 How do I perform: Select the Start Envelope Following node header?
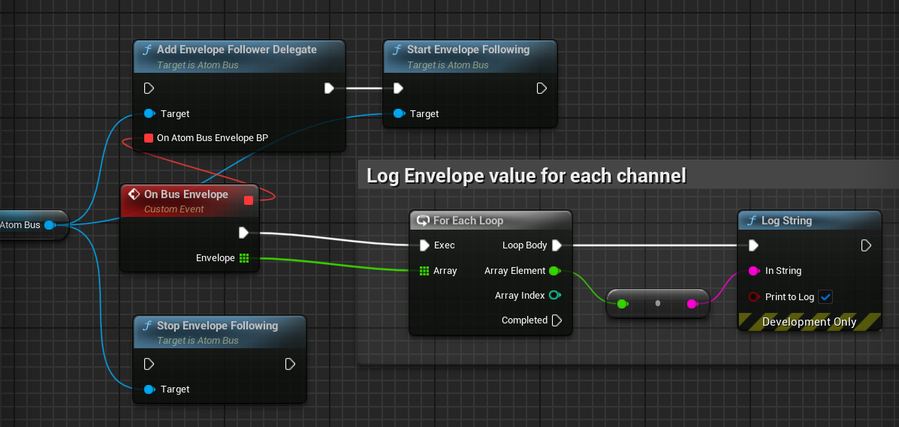click(468, 50)
